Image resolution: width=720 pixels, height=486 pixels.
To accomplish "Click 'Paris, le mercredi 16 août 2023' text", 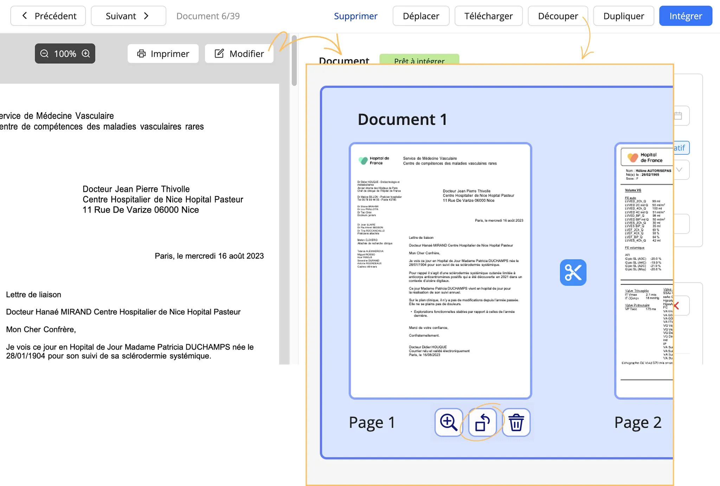I will [209, 256].
